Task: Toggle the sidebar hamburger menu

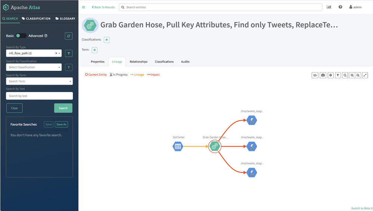Action: click(x=83, y=7)
